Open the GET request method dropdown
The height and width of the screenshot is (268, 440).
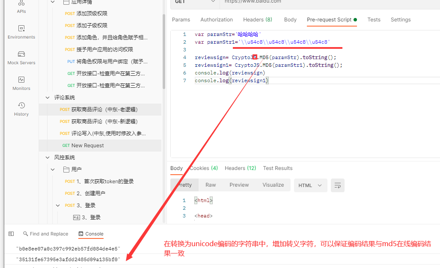coord(194,3)
